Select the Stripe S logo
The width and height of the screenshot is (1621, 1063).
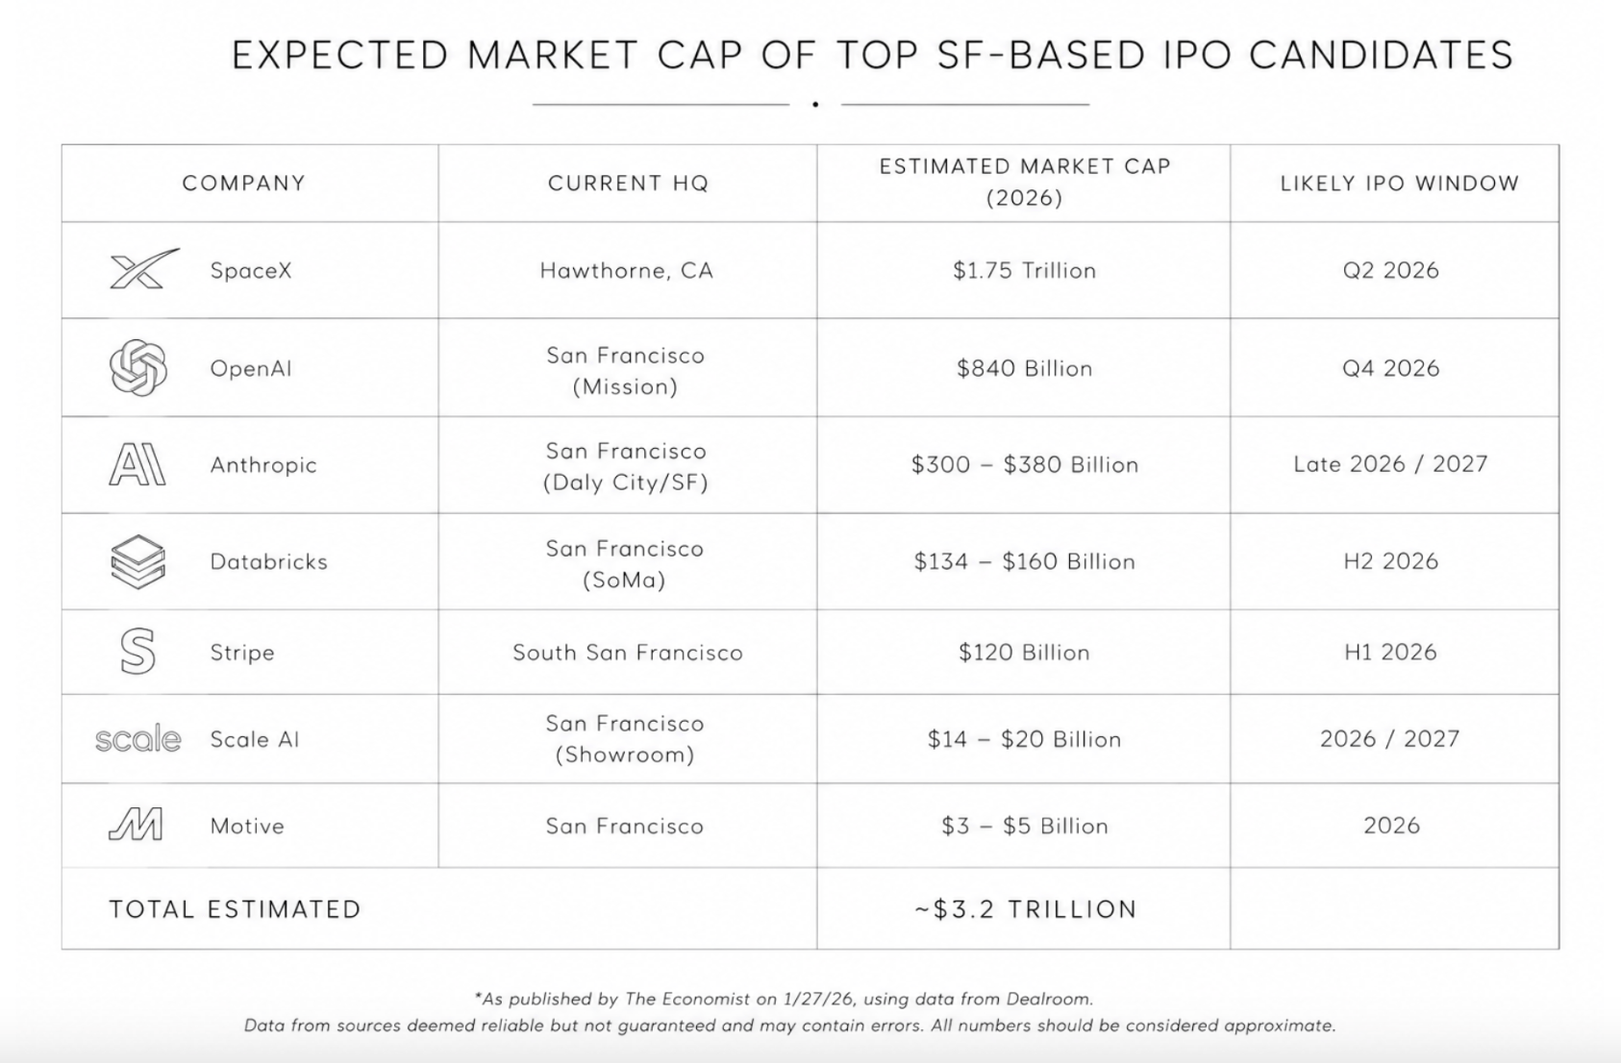138,651
